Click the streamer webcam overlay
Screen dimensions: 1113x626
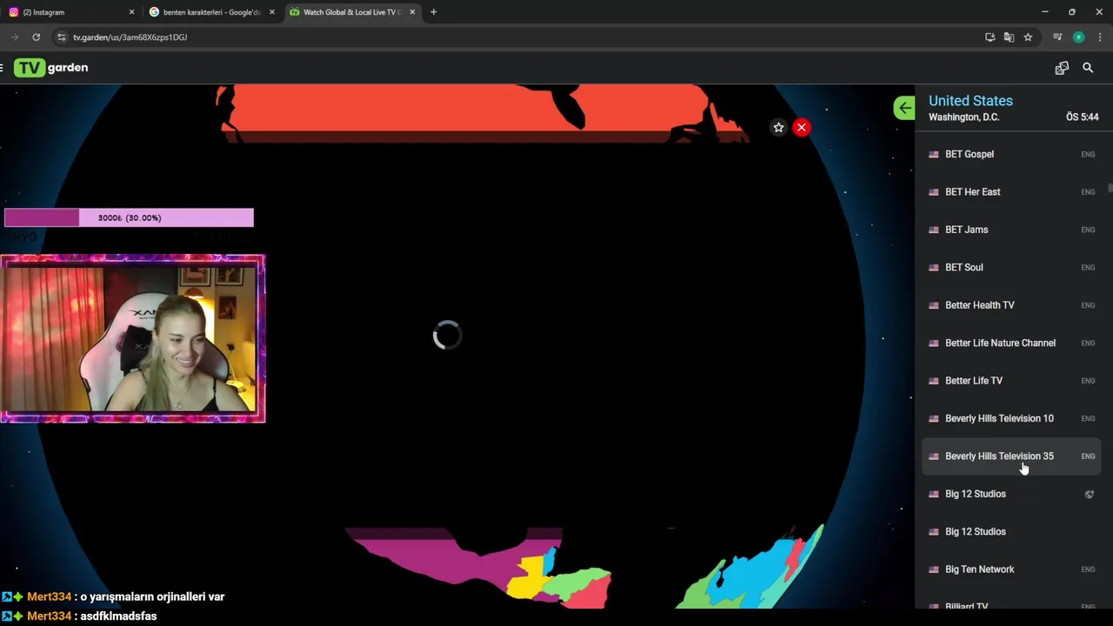click(133, 339)
